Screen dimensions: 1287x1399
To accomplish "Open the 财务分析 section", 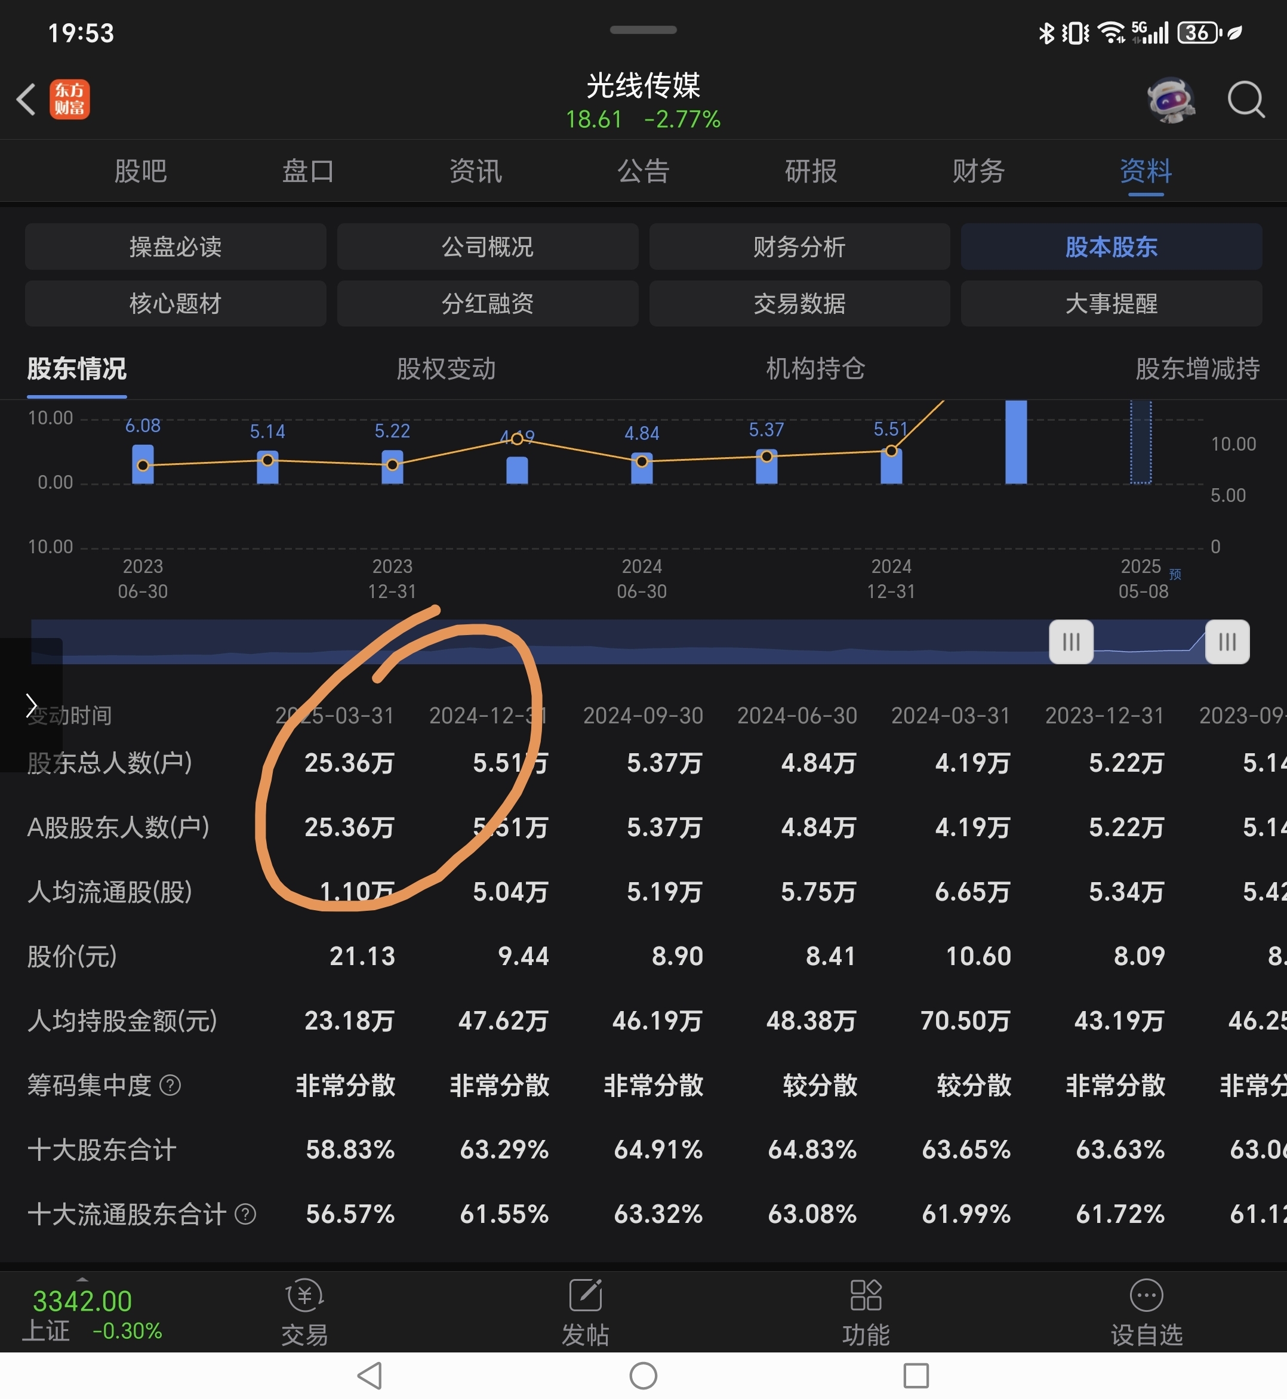I will click(x=799, y=246).
